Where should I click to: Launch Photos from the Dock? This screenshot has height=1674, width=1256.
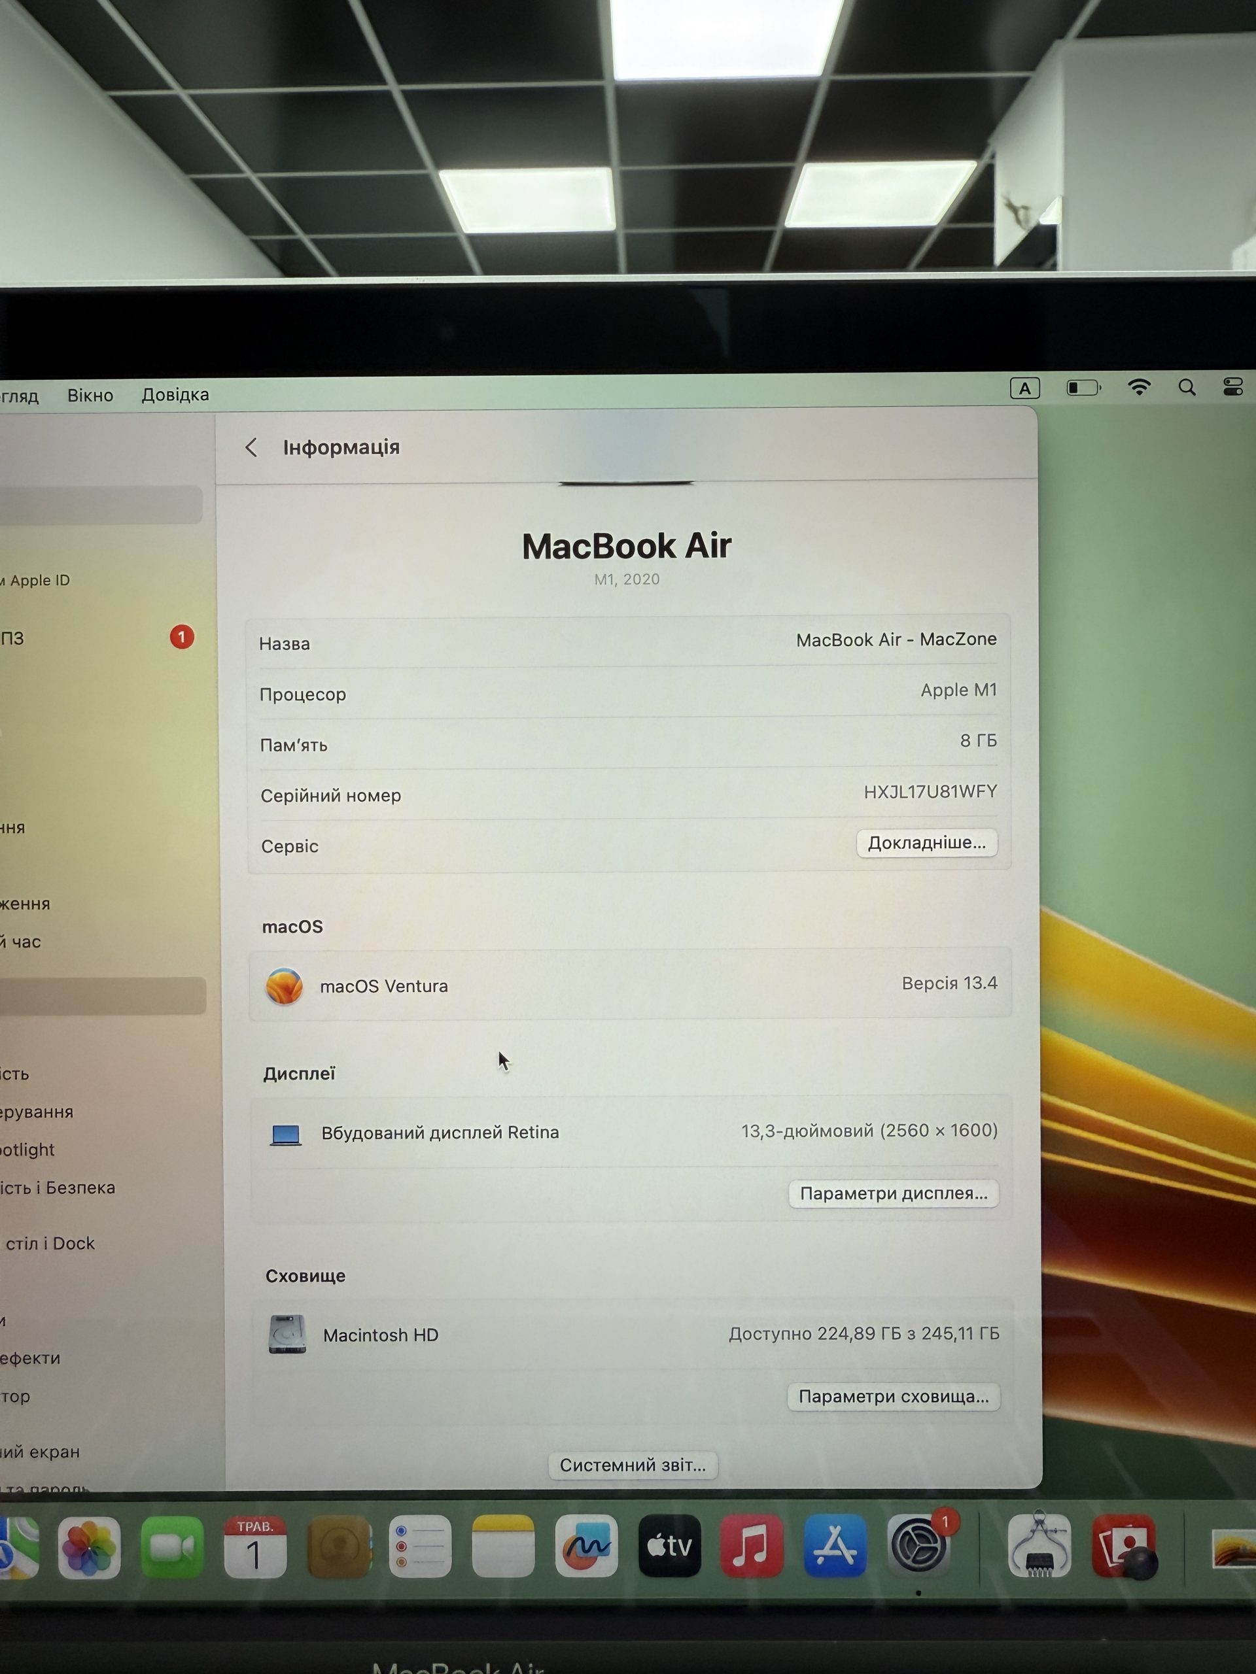88,1548
